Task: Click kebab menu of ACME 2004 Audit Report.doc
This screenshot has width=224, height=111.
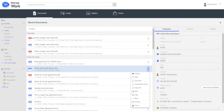Action: tap(148, 69)
